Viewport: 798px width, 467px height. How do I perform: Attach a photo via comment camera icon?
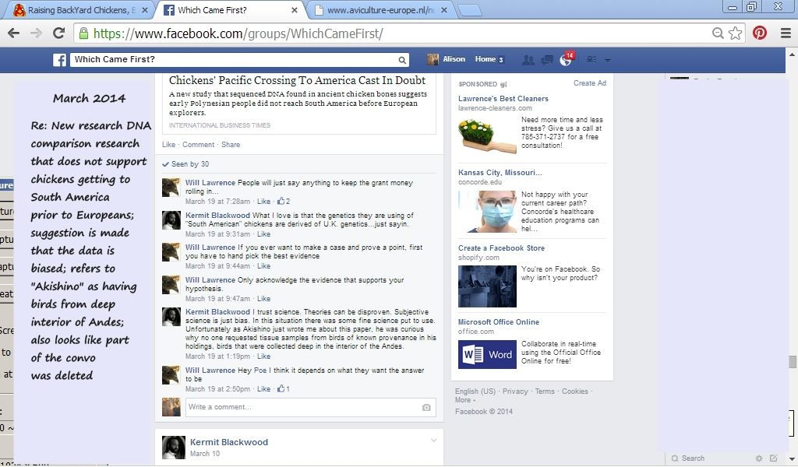coord(426,407)
